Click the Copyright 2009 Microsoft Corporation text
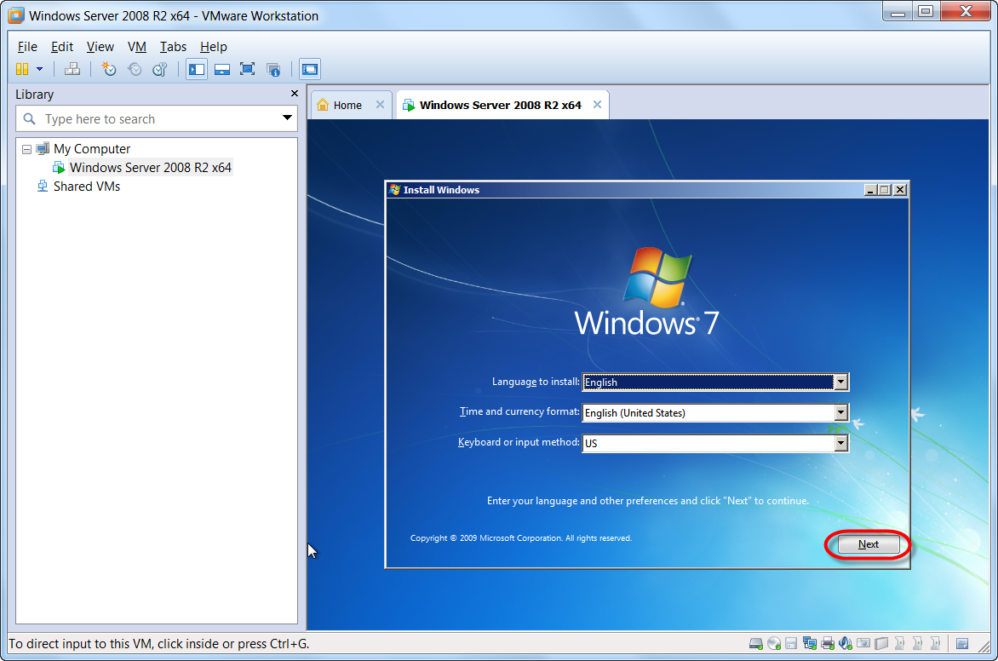 (x=520, y=538)
